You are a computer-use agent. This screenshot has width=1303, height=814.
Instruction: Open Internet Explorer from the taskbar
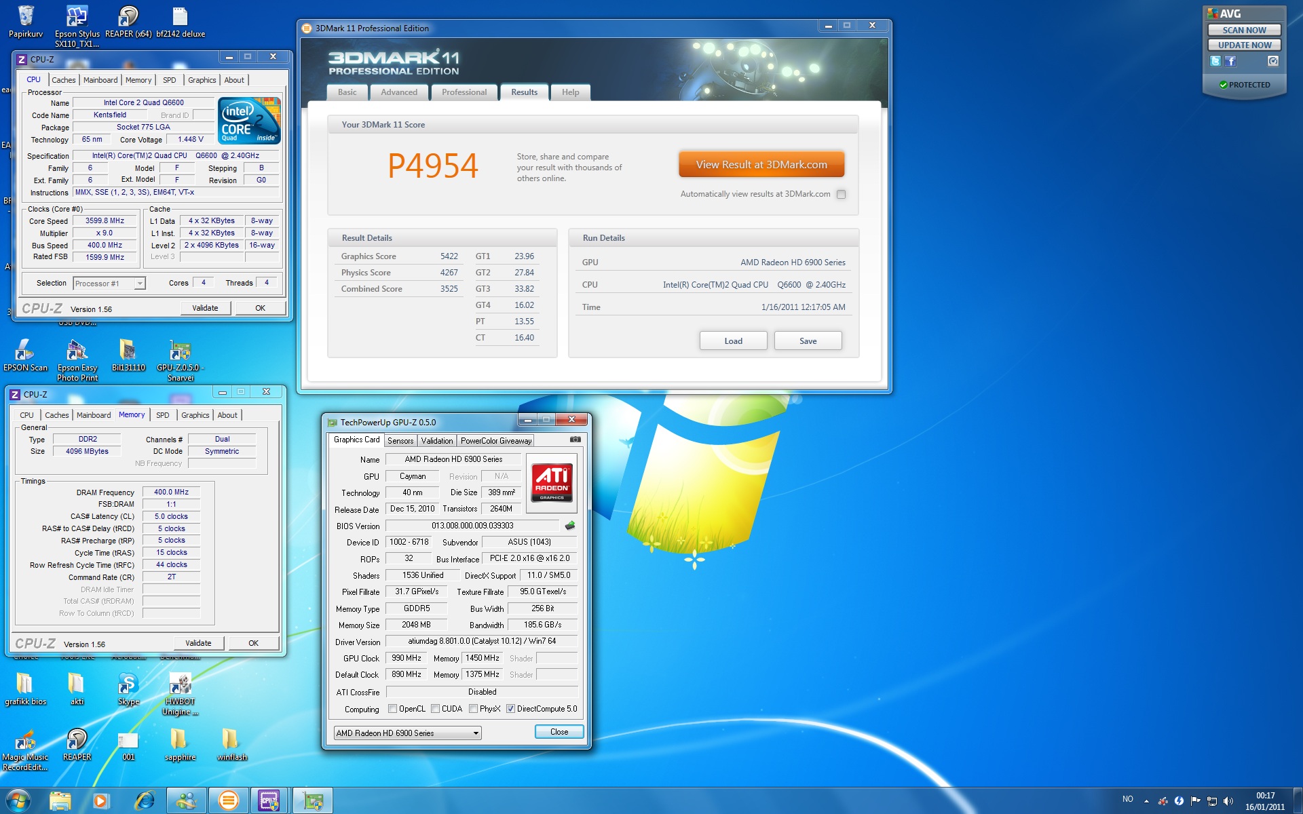coord(145,800)
